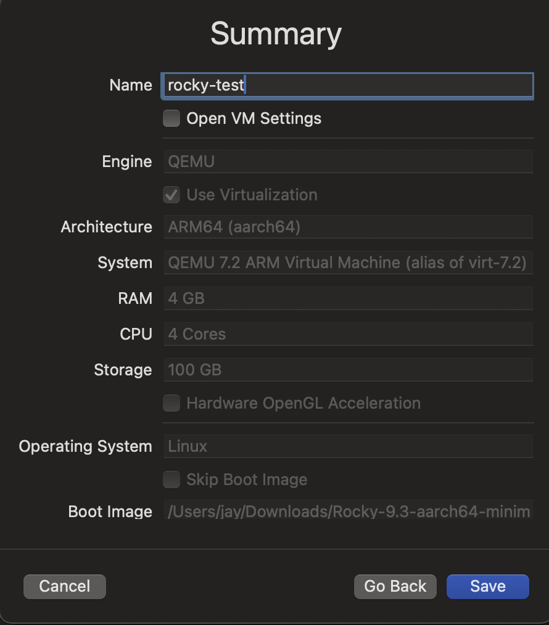Save the virtual machine configuration
549x625 pixels.
[x=487, y=586]
